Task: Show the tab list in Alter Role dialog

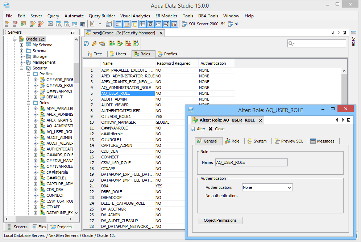Action: pyautogui.click(x=349, y=120)
